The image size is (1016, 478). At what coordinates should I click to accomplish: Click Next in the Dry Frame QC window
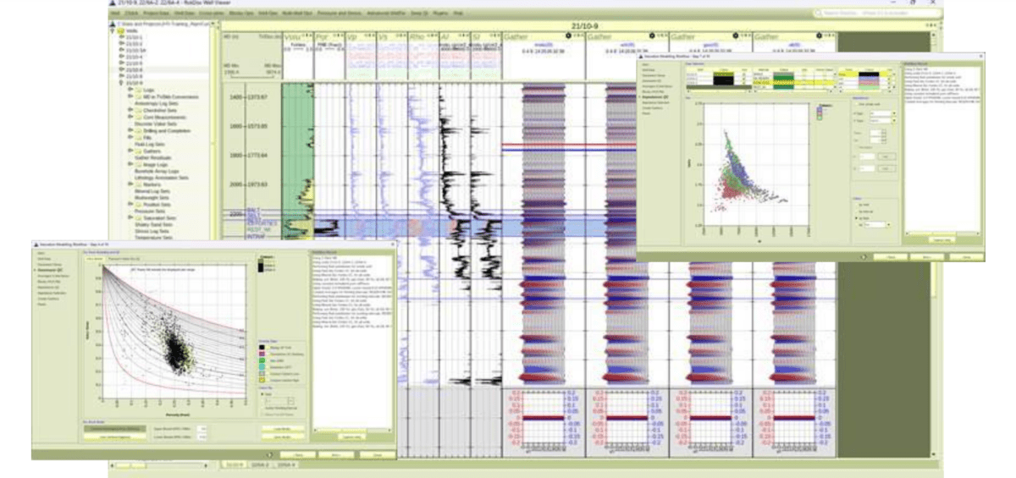coord(335,455)
